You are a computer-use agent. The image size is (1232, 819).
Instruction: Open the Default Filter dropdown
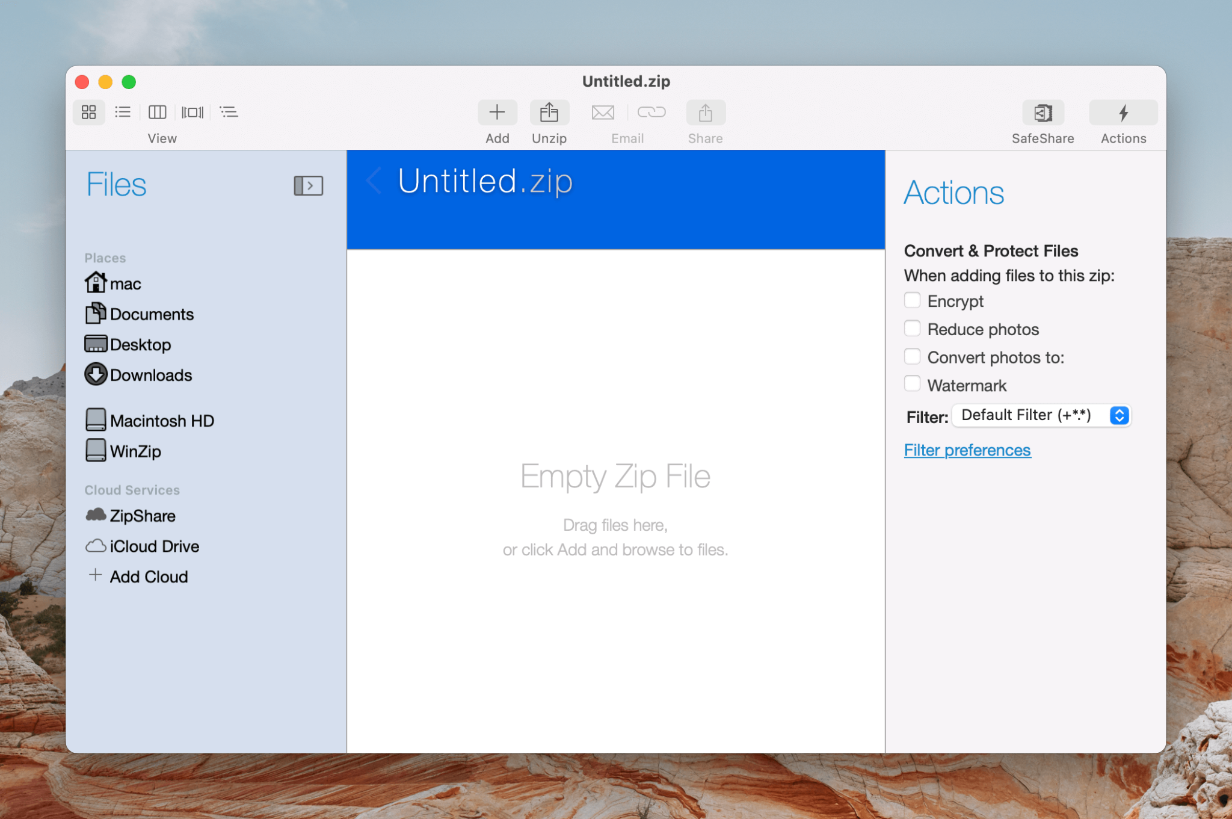coord(1041,415)
